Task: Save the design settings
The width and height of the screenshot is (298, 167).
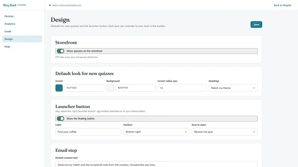Action: [256, 24]
